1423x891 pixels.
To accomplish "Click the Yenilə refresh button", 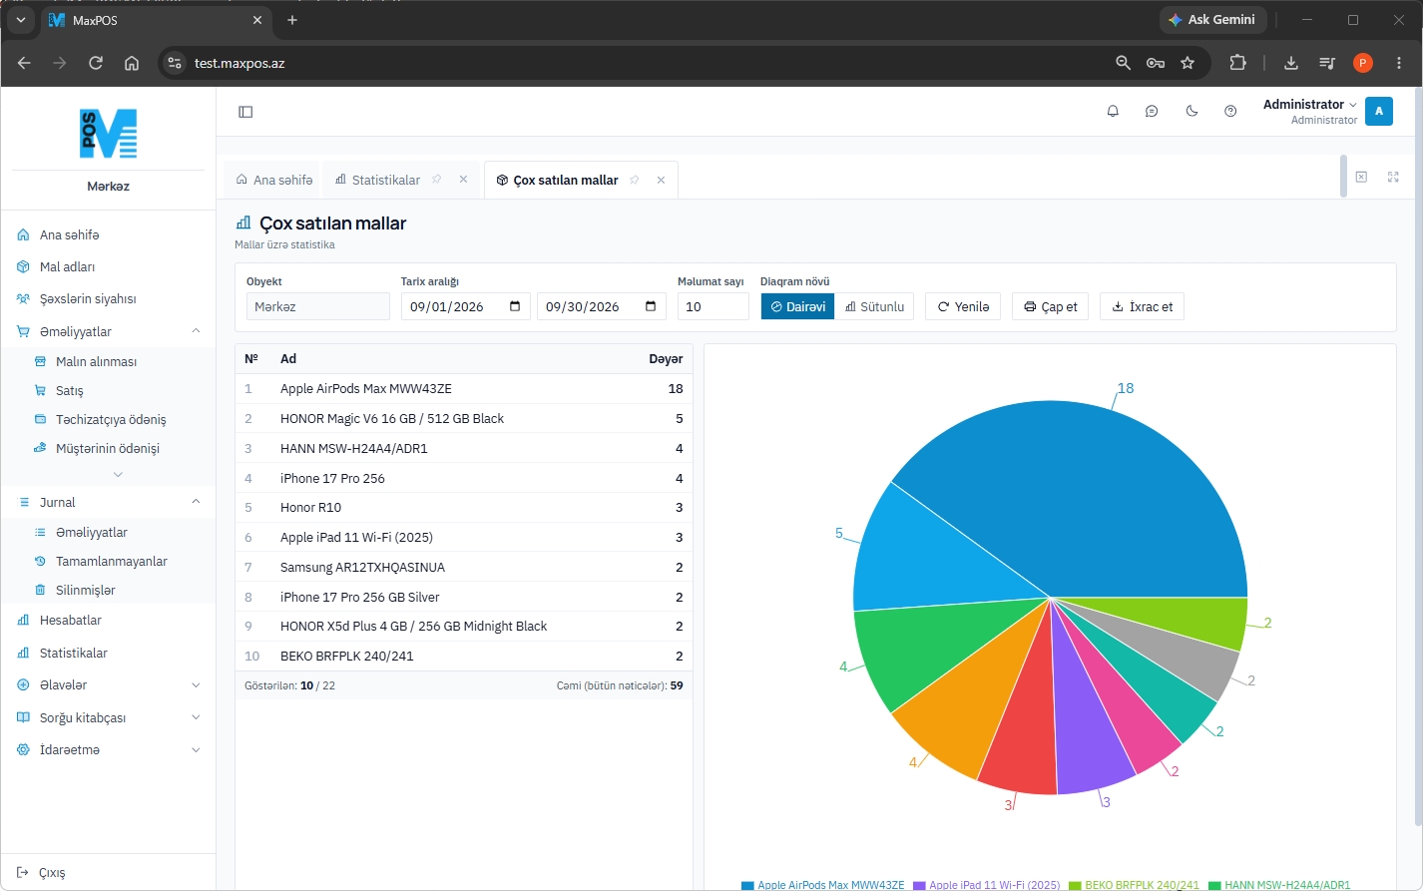I will coord(963,306).
